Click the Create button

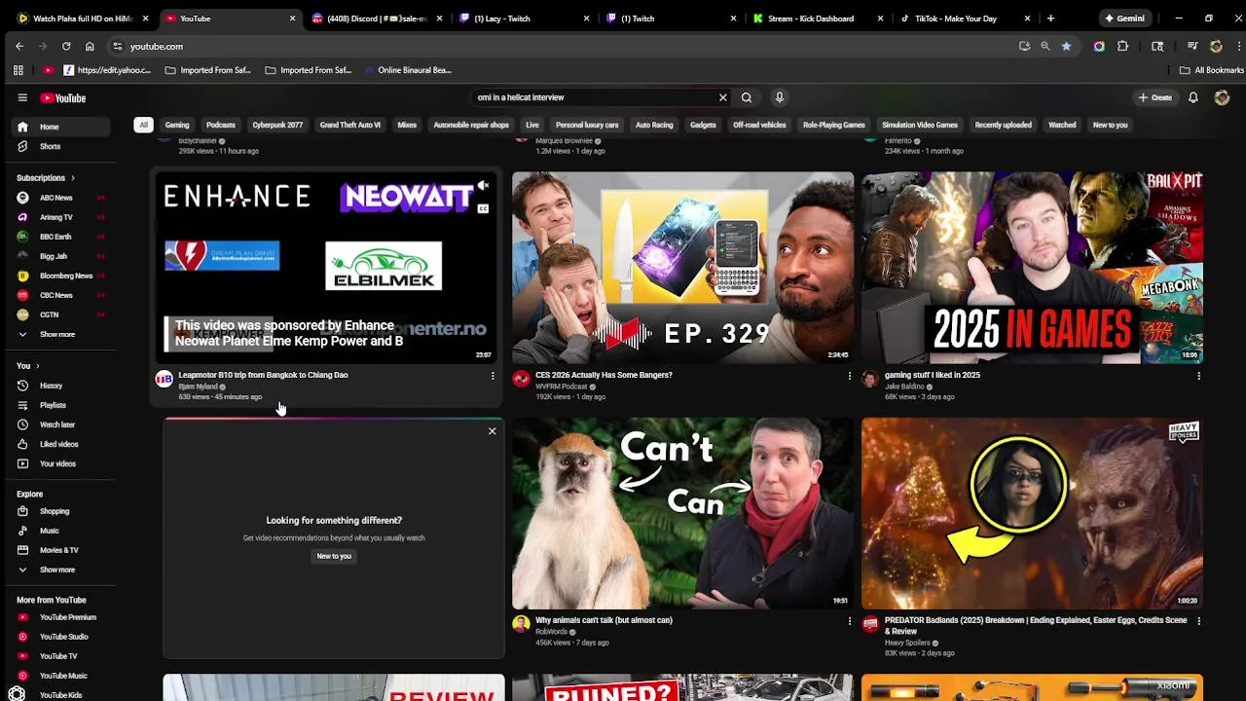(x=1155, y=97)
